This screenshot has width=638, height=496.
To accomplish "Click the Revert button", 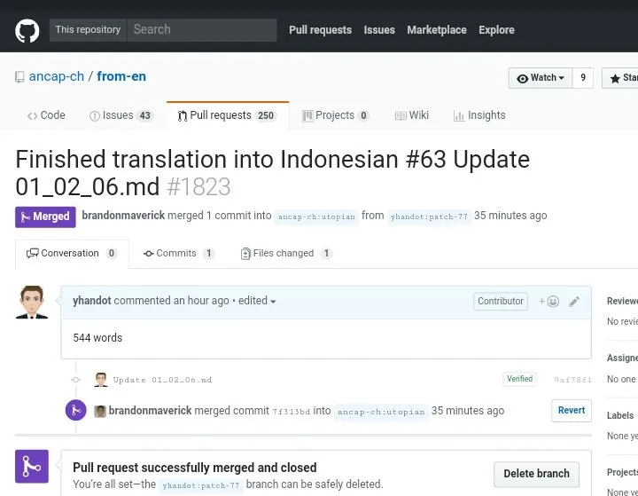I will (572, 411).
